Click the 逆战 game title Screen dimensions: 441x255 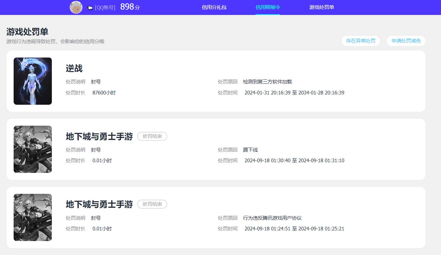point(74,68)
